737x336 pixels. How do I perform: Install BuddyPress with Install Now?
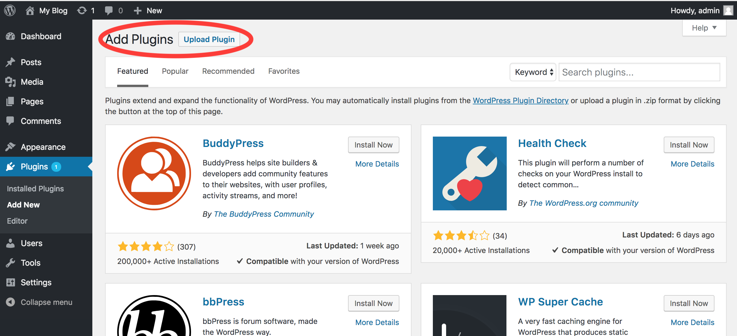[373, 145]
